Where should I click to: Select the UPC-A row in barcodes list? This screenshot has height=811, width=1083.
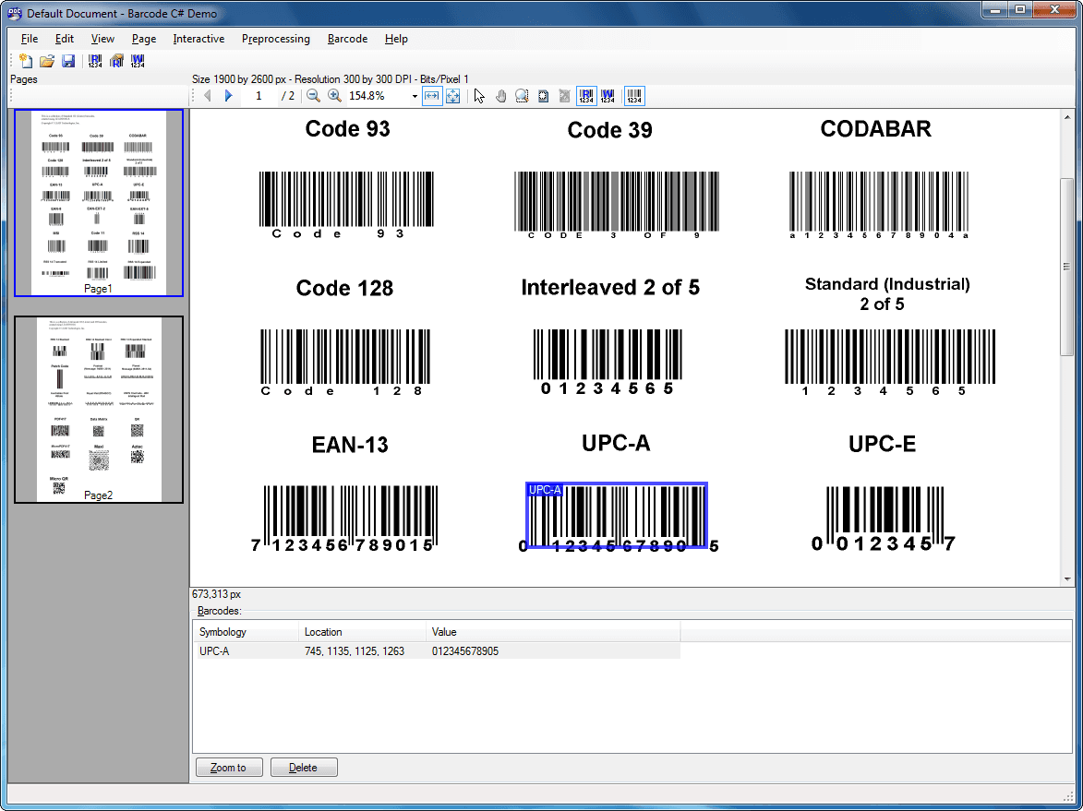click(x=439, y=650)
